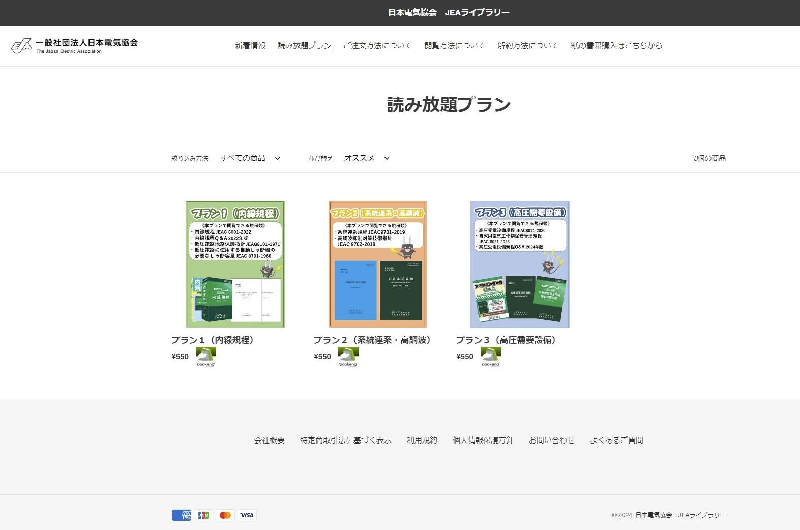Open the すべての商品 filter dropdown
This screenshot has height=530, width=800.
click(250, 158)
